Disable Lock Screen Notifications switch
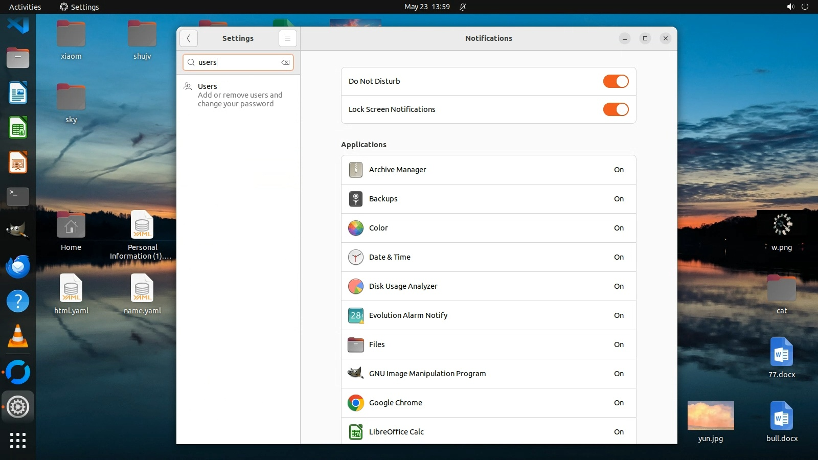The image size is (818, 460). click(616, 109)
